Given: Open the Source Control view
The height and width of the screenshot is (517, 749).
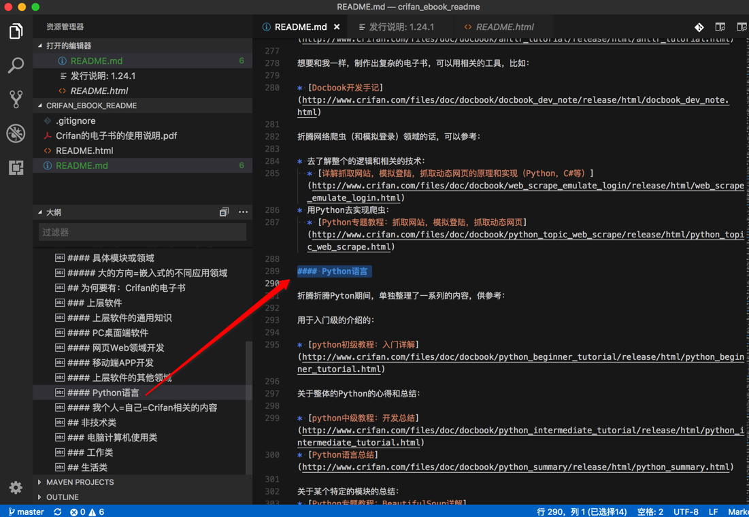Looking at the screenshot, I should [x=16, y=99].
